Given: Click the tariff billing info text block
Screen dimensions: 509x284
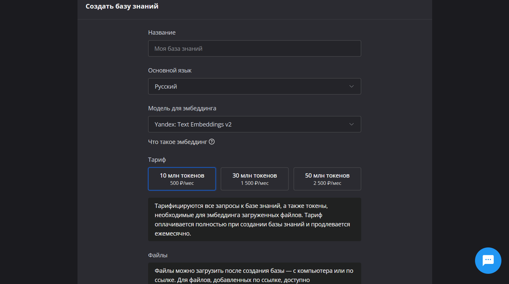Looking at the screenshot, I should 254,219.
